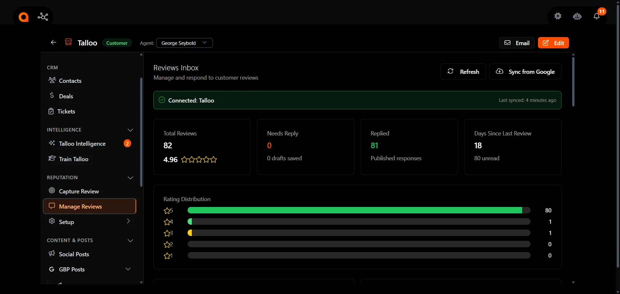Click the Replied stats card
Screen dimensions: 620x294
point(409,147)
